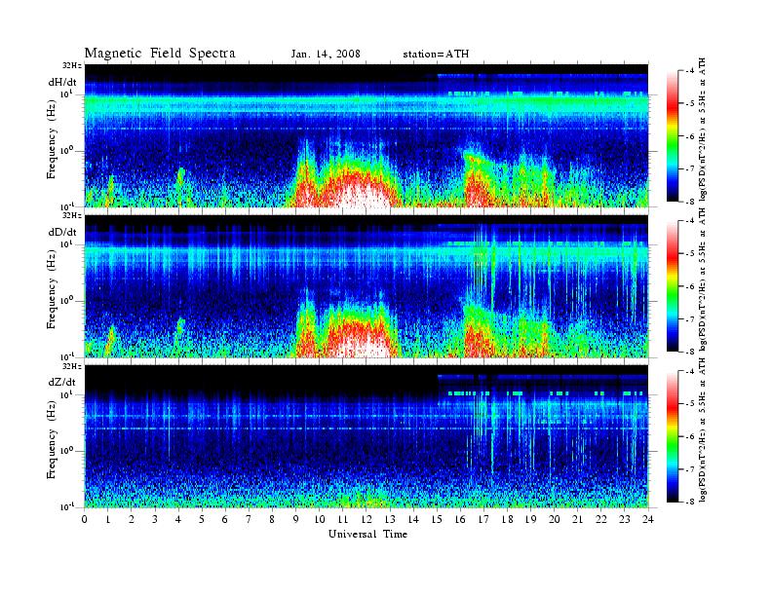772x596 pixels.
Task: Click the color bar beside the dD/dt panel
Action: tap(673, 286)
